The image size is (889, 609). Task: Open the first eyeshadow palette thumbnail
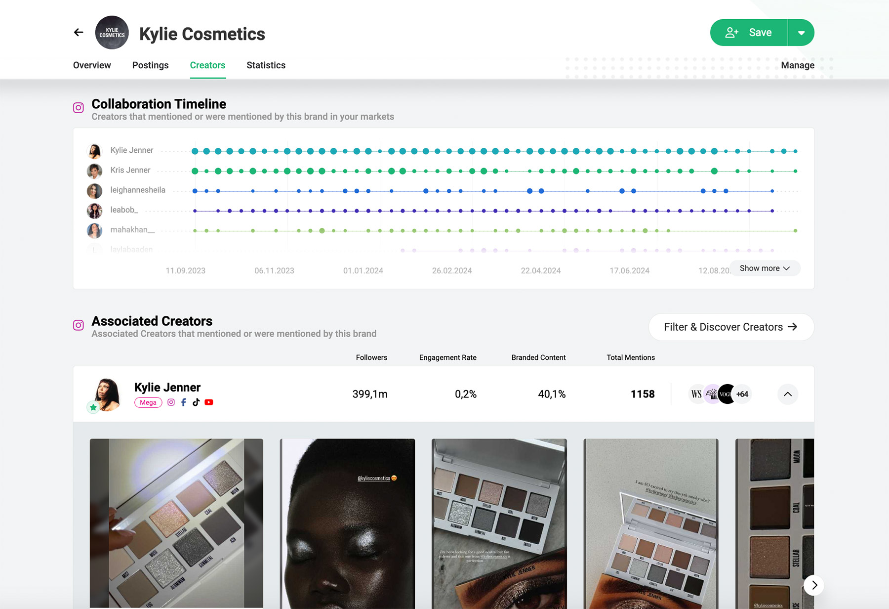click(176, 523)
